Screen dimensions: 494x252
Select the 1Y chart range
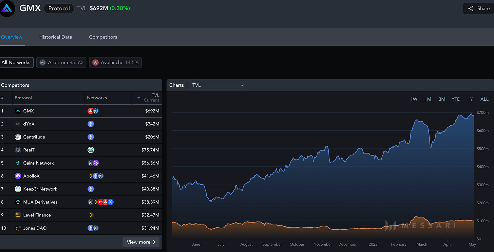point(470,99)
